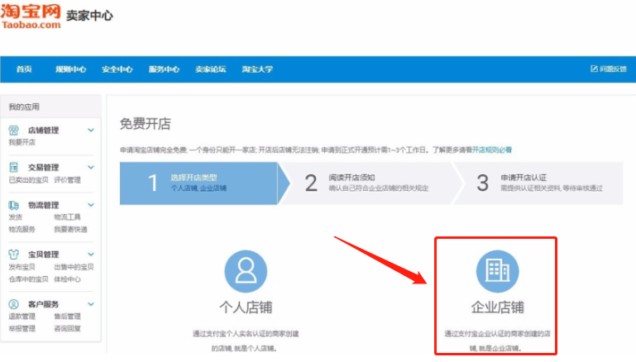Image resolution: width=636 pixels, height=362 pixels.
Task: Toggle the 物流管理 chevron arrow
Action: tap(91, 205)
